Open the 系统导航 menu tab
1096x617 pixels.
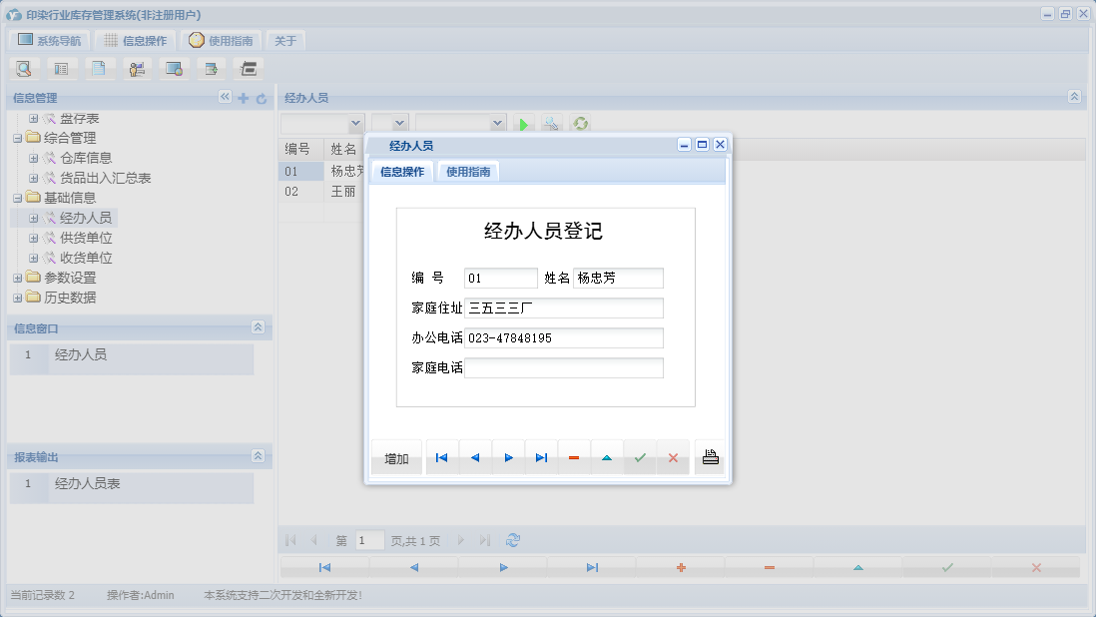tap(53, 40)
